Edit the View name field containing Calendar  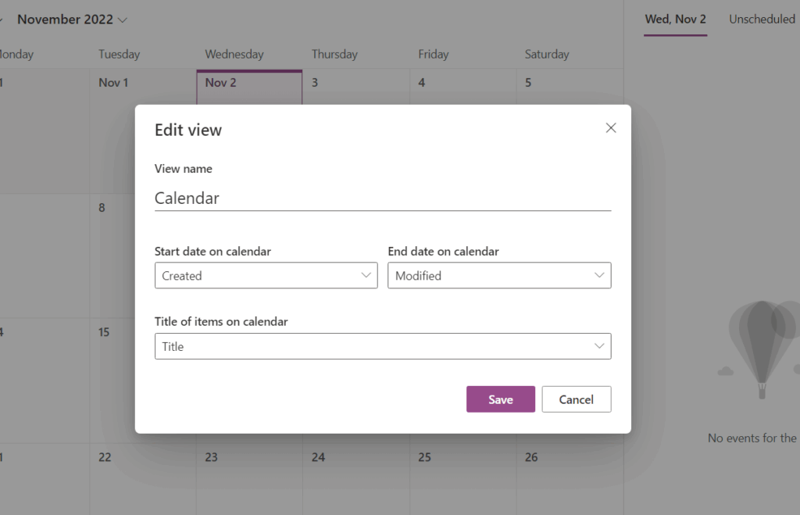pyautogui.click(x=383, y=198)
